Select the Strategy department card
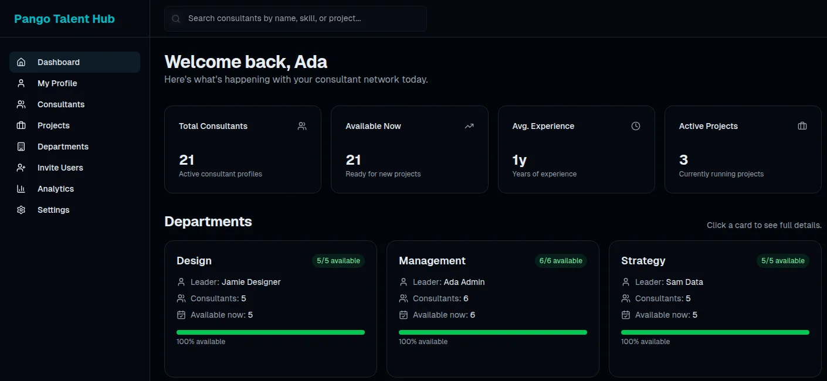 [715, 309]
